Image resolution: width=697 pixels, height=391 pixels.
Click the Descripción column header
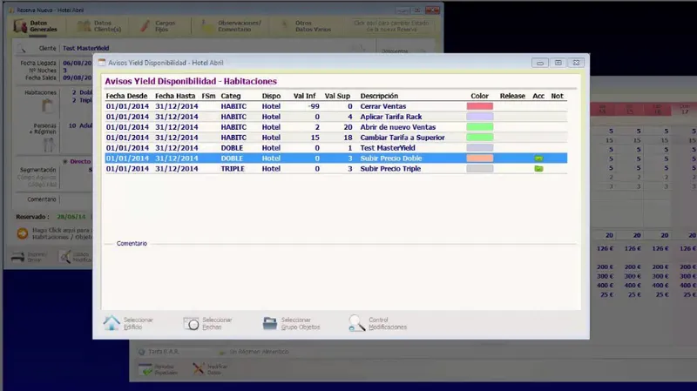pyautogui.click(x=379, y=96)
